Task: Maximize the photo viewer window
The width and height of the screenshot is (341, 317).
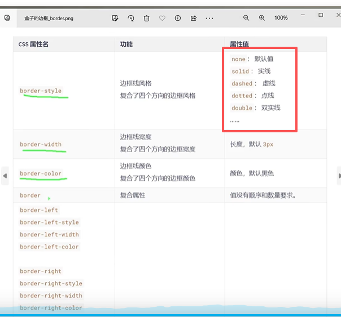Action: click(321, 15)
